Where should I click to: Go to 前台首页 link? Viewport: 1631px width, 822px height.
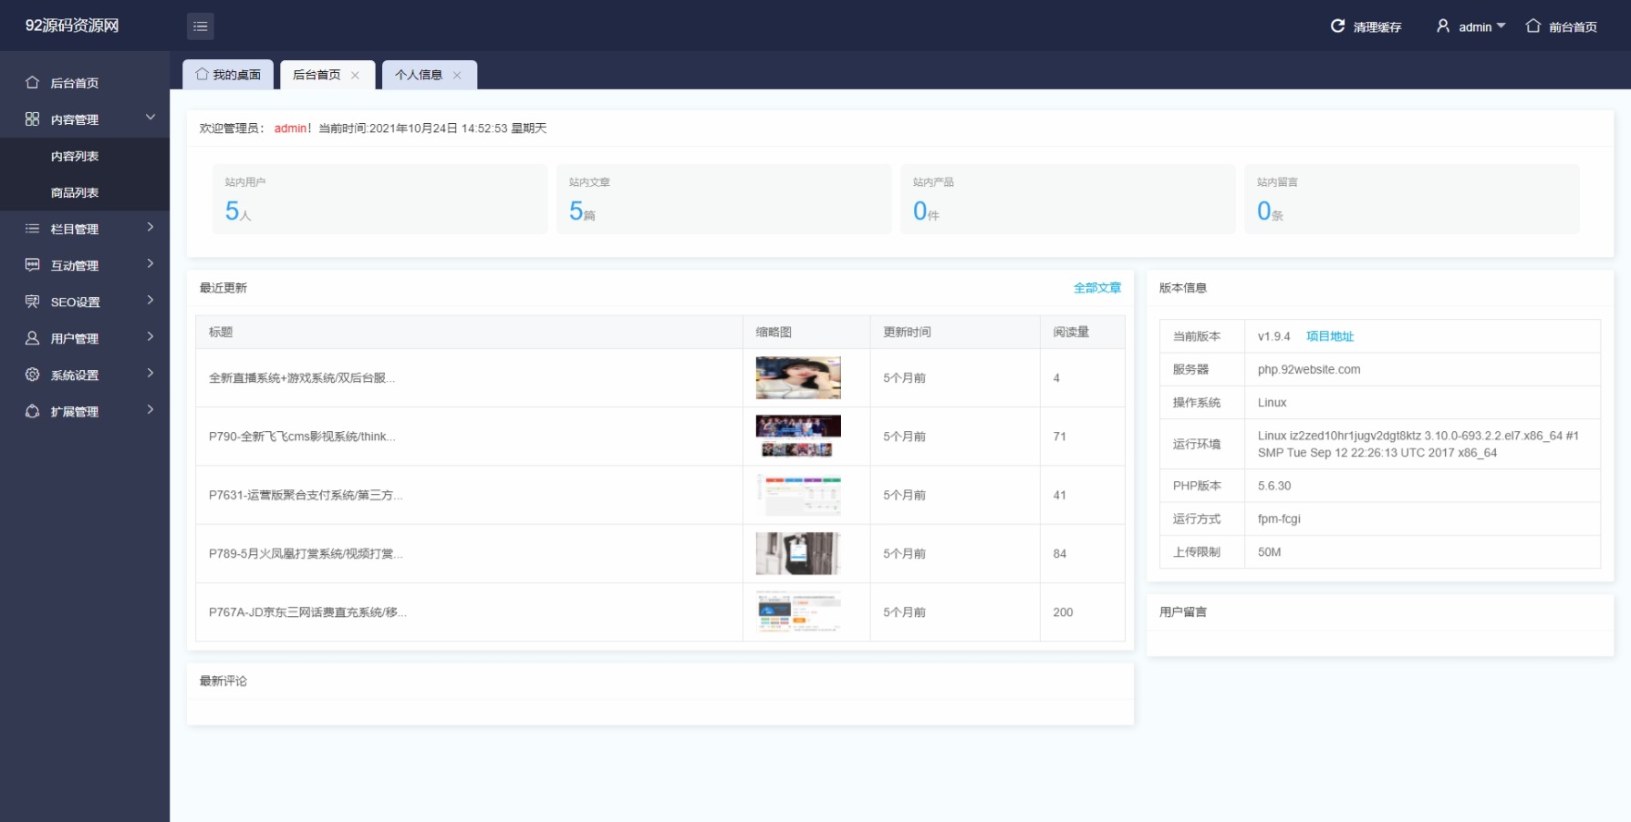click(1562, 26)
